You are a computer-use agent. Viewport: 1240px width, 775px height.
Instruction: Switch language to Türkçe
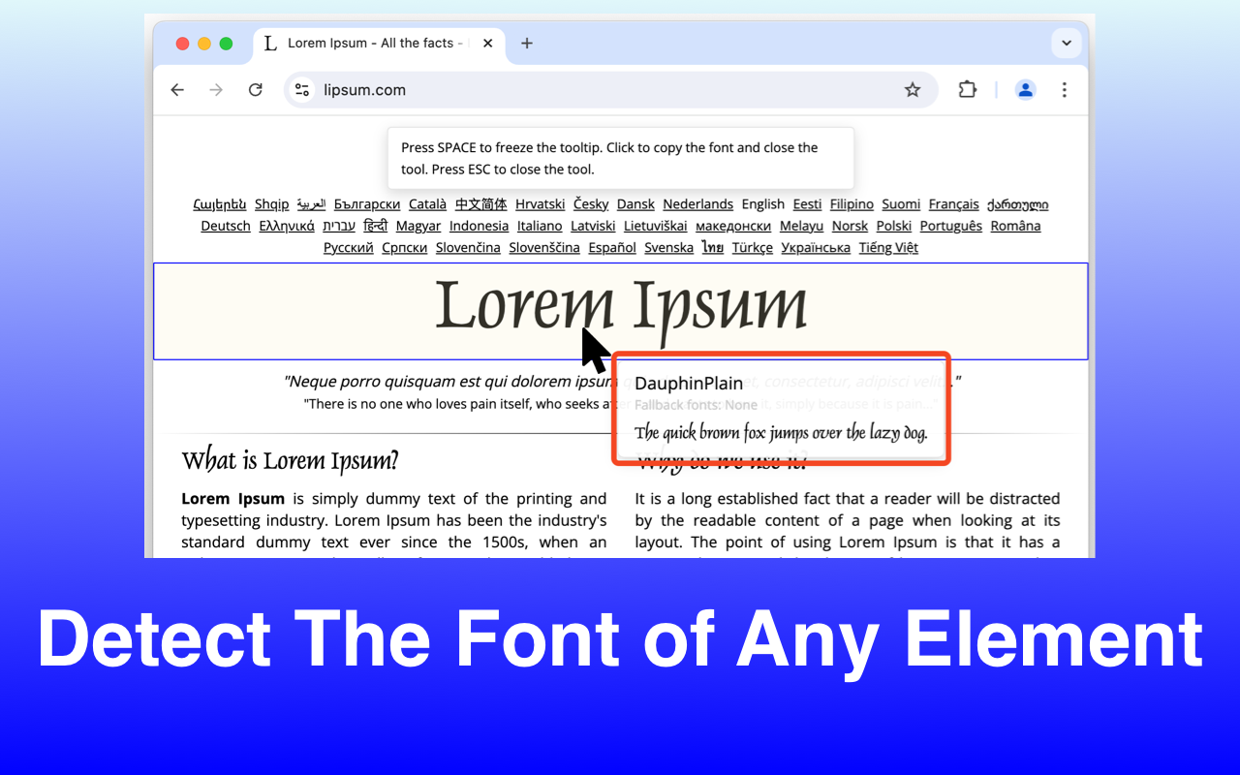tap(752, 247)
